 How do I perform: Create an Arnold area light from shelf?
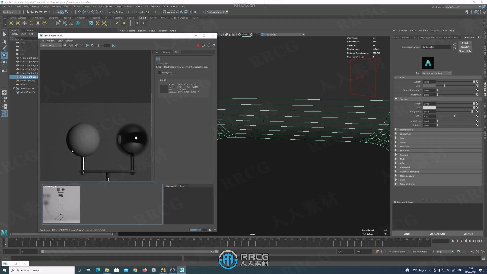(x=11, y=23)
